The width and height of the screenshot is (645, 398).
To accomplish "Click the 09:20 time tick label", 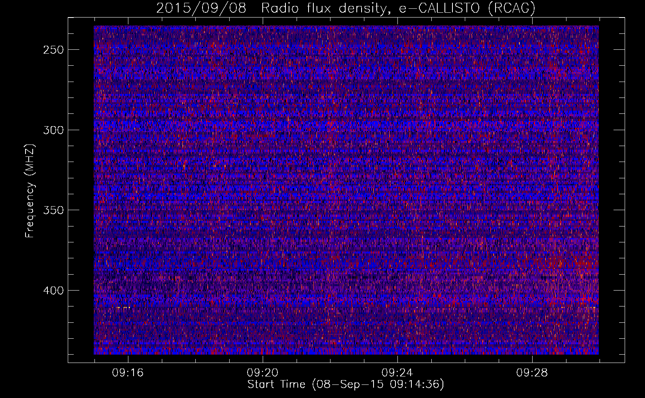I will [263, 373].
